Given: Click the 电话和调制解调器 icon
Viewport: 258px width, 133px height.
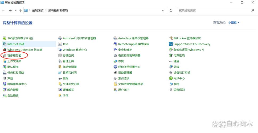Looking at the screenshot, I should (115, 55).
